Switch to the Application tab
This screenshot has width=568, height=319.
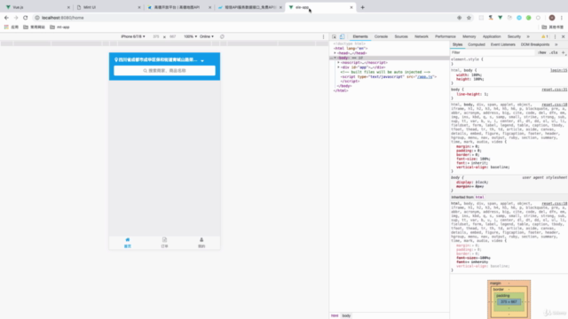click(x=492, y=36)
